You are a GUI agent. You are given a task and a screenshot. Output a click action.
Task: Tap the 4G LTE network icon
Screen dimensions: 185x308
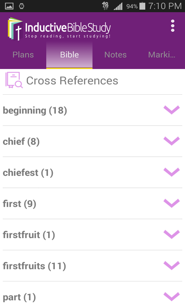click(106, 6)
